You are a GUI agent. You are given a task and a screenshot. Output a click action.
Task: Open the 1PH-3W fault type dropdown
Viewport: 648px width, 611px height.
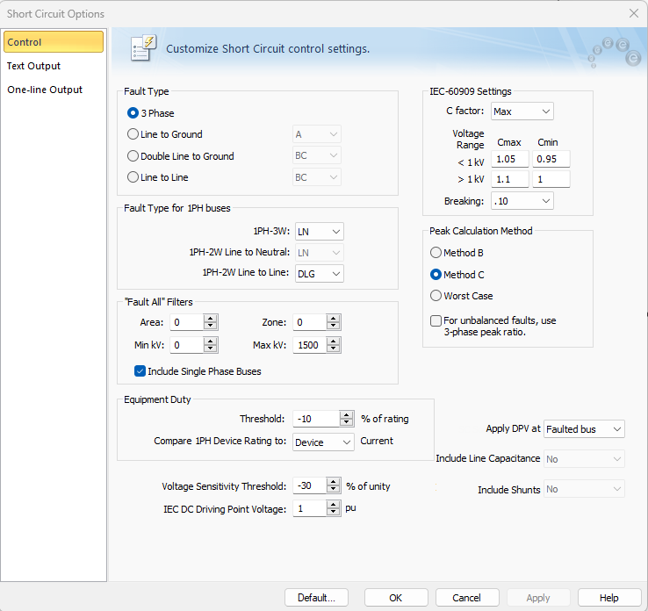[x=319, y=232]
